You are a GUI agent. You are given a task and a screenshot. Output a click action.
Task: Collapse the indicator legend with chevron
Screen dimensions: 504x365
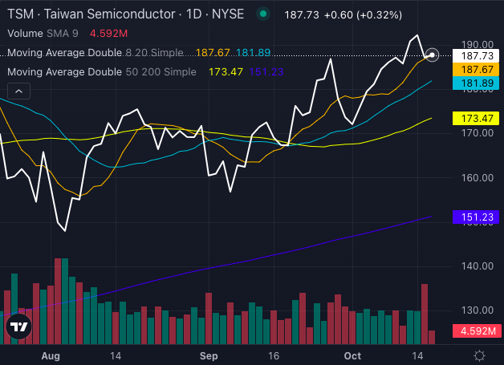click(19, 91)
